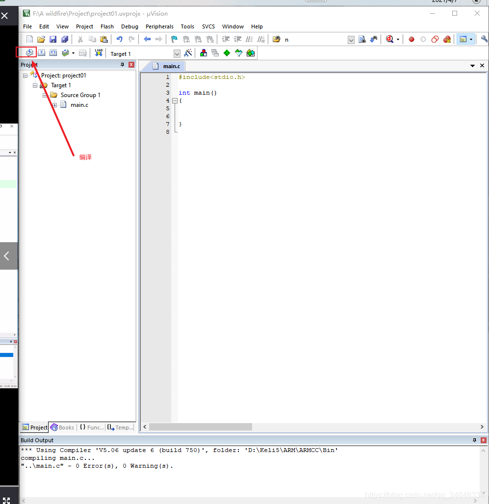Screen dimensions: 489x504
Task: Close the main.c editor tab with the X
Action: (x=482, y=66)
